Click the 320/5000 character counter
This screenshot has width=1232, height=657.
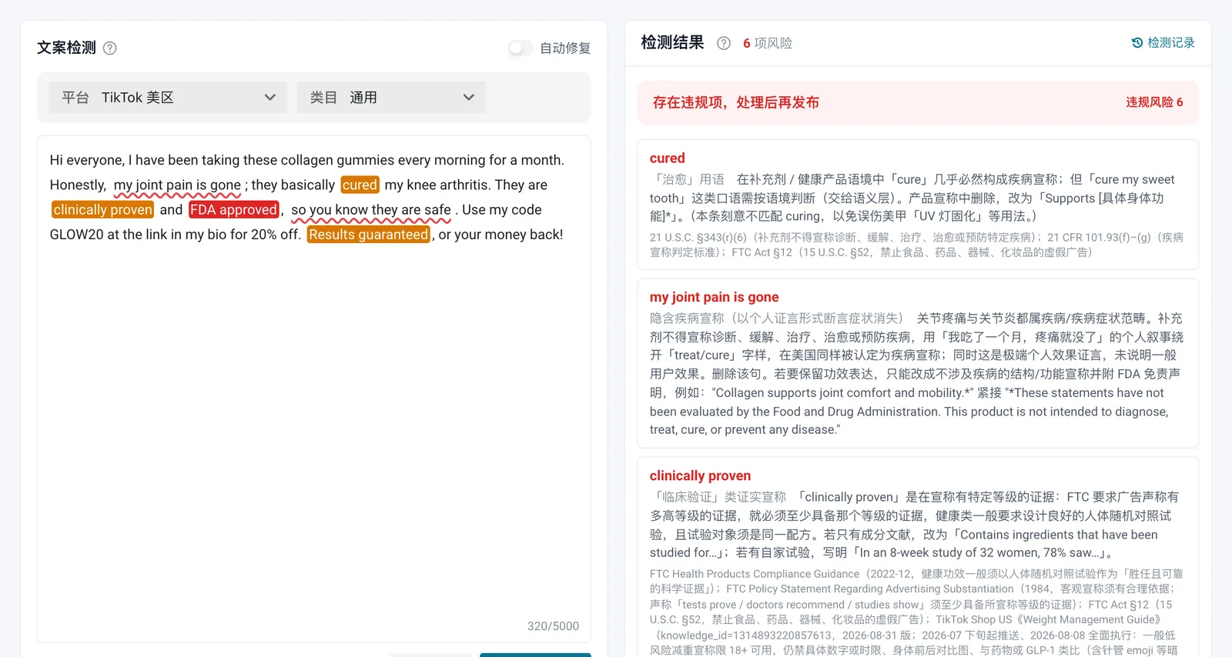553,626
